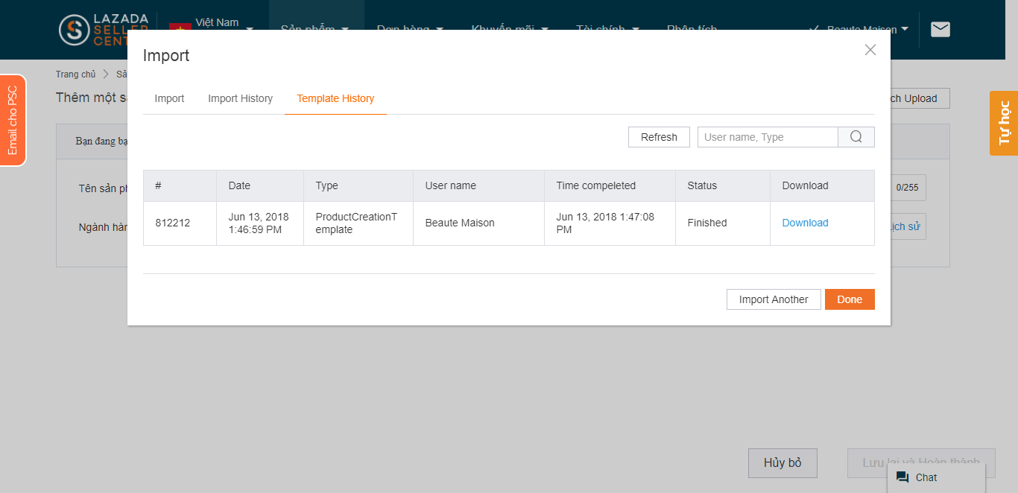This screenshot has width=1018, height=493.
Task: Open the mail envelope icon
Action: point(940,29)
